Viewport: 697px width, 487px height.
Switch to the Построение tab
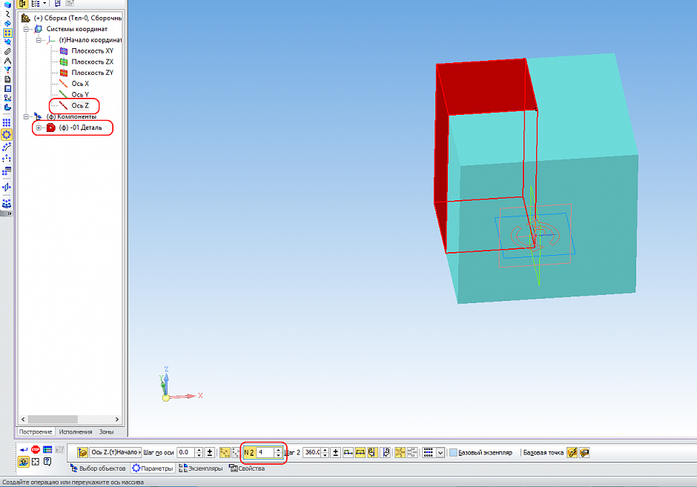point(36,431)
